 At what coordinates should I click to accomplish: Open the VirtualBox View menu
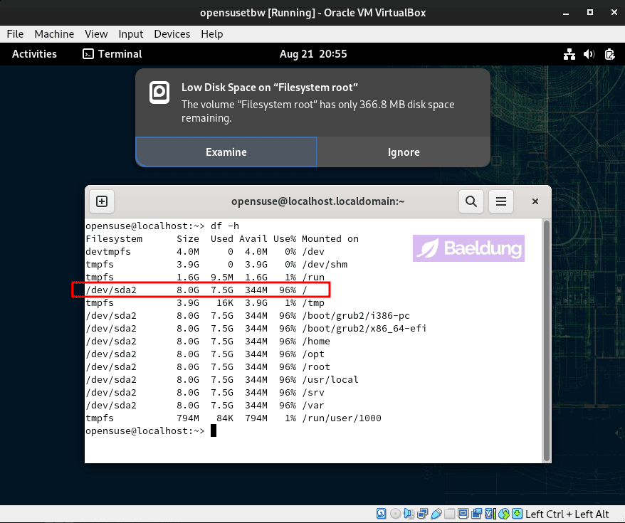[x=96, y=33]
